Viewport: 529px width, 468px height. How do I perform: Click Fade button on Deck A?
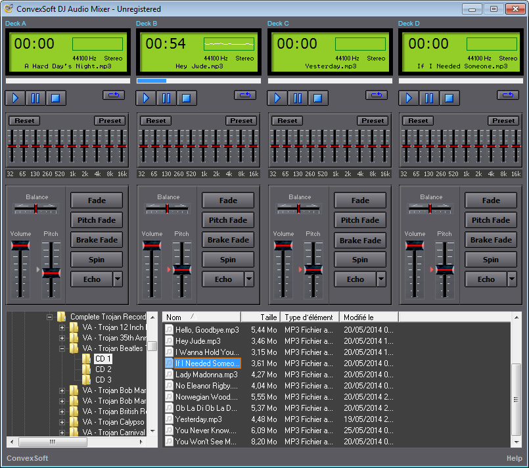point(97,200)
